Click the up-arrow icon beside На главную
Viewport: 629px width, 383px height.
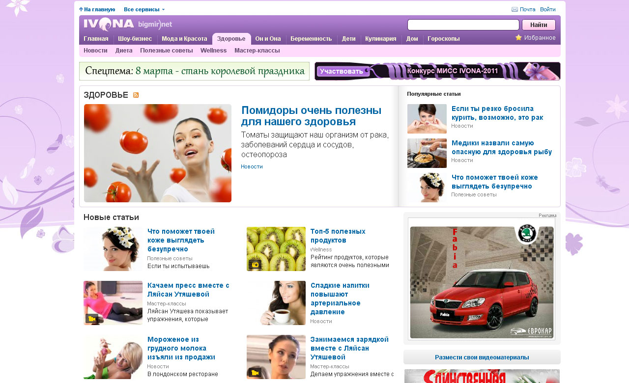(81, 9)
